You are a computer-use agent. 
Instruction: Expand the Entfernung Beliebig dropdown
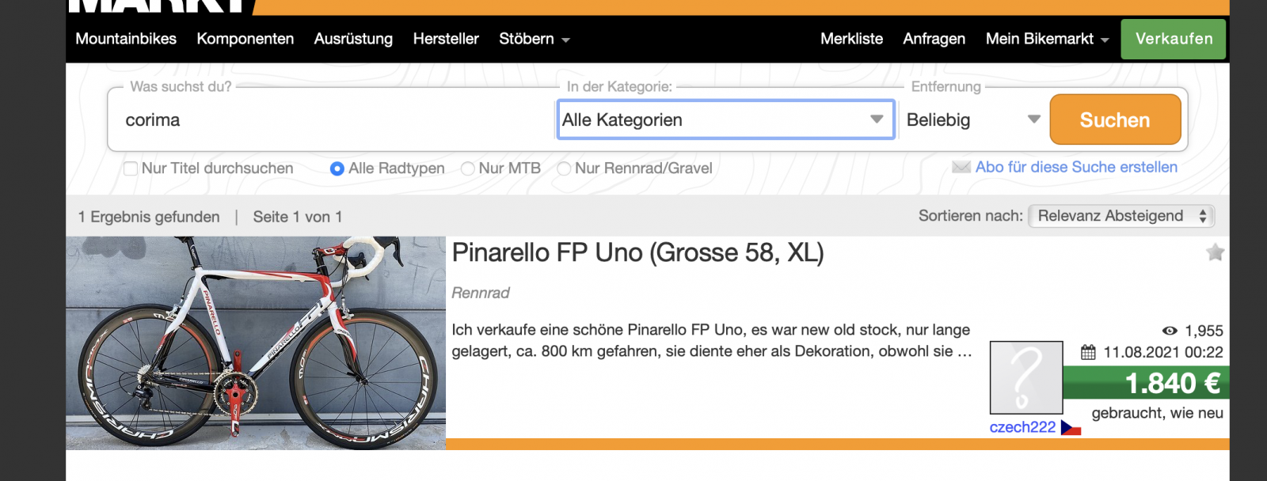click(972, 119)
